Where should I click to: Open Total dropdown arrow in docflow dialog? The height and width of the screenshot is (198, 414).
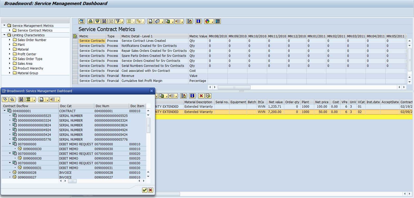tap(35, 100)
